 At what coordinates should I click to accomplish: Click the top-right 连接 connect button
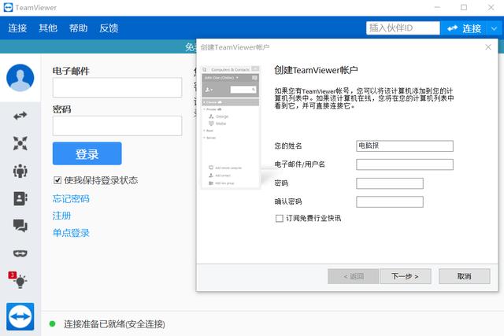click(464, 28)
